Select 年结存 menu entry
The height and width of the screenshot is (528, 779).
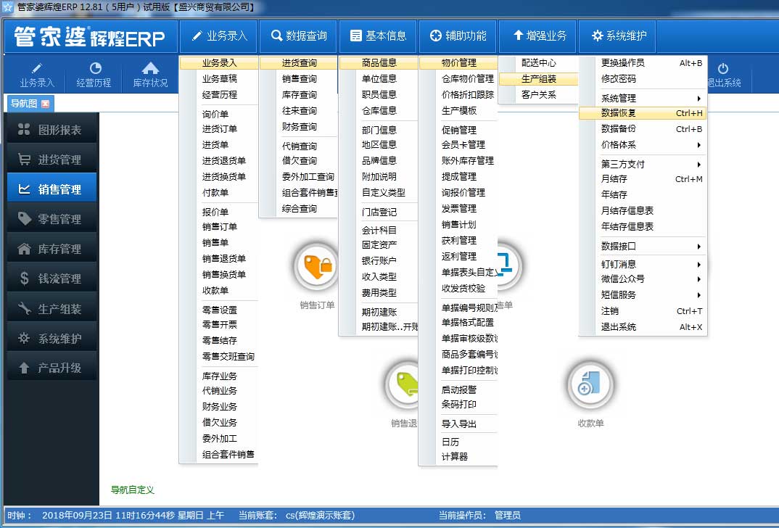click(643, 194)
